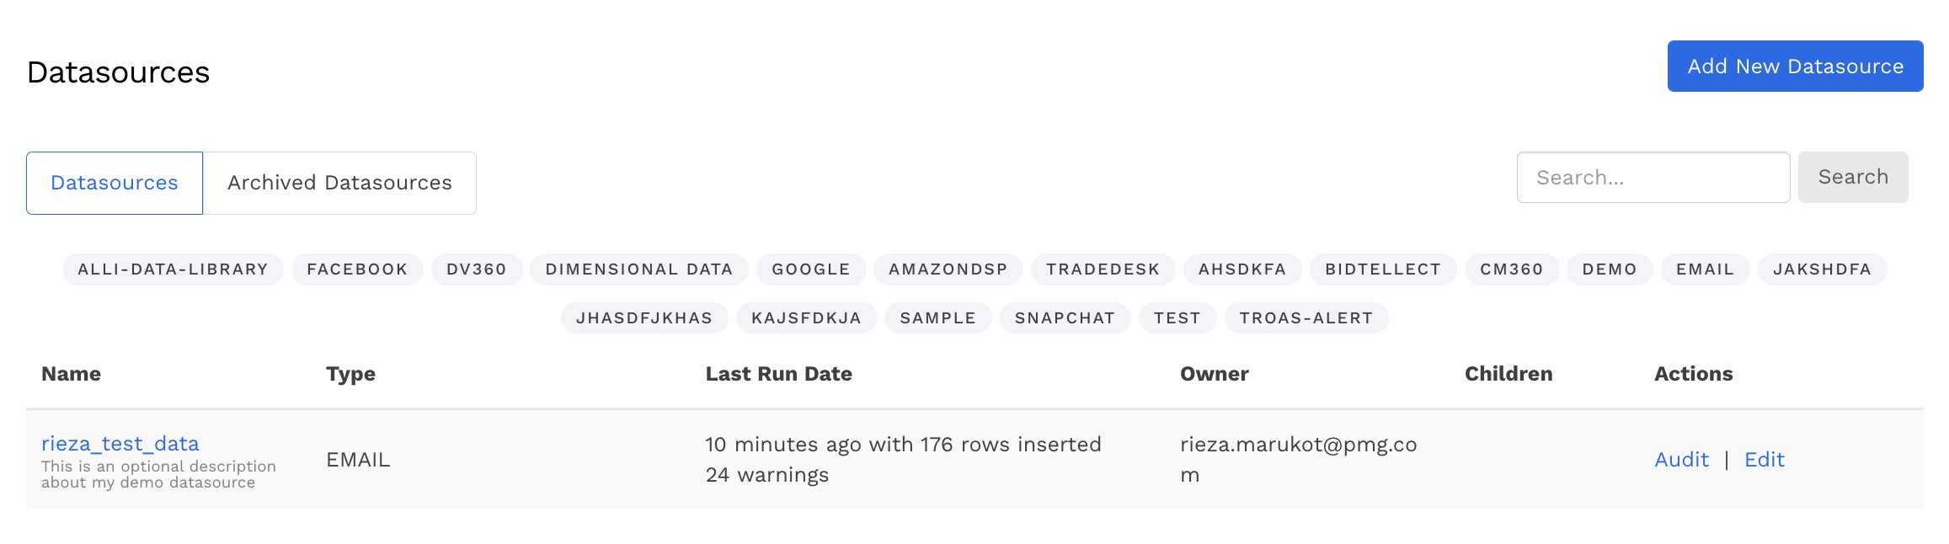Pick the SNAPCHAT tag filter
This screenshot has height=544, width=1949.
(1065, 318)
